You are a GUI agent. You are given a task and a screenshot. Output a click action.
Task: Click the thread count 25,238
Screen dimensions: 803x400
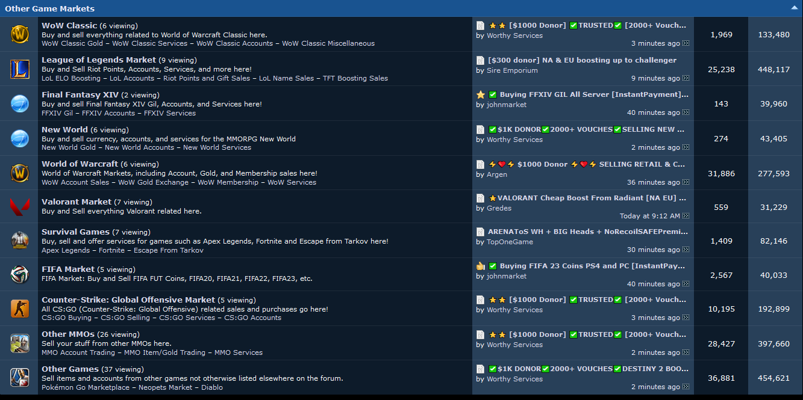point(721,69)
